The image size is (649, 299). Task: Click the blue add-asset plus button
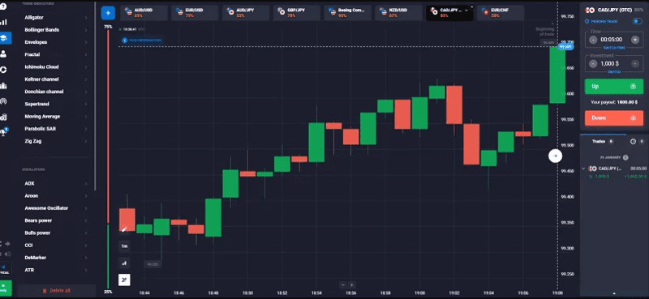[x=108, y=13]
